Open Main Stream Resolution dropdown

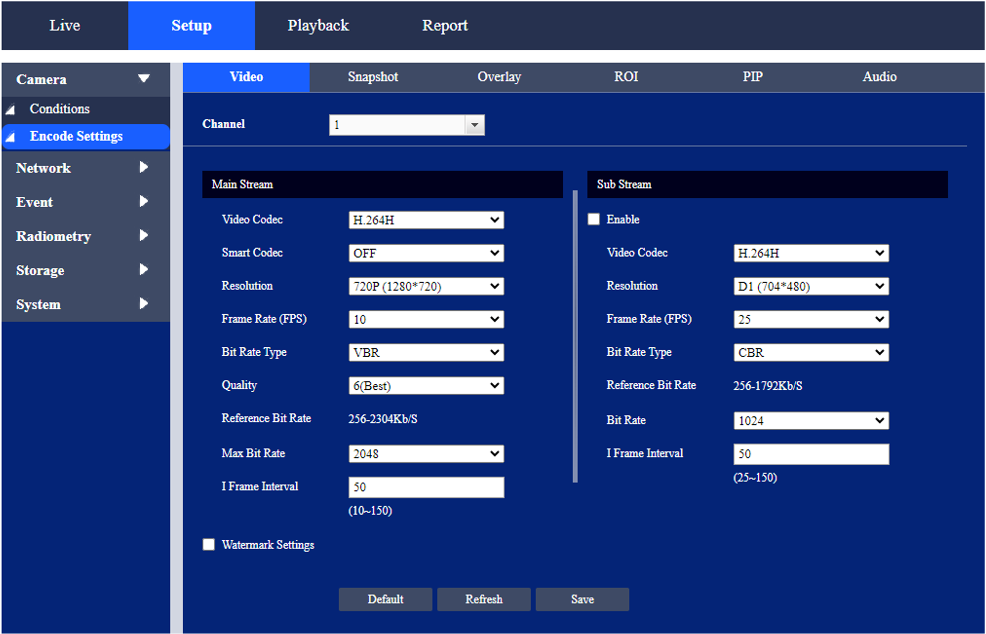426,286
